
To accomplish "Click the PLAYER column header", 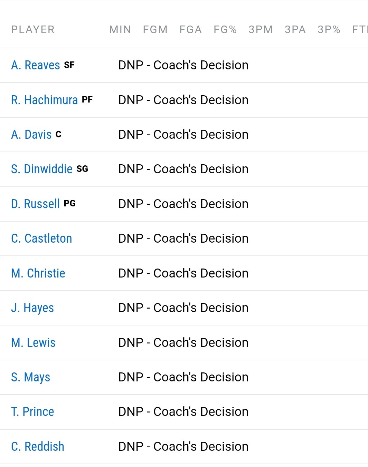I will 33,30.
